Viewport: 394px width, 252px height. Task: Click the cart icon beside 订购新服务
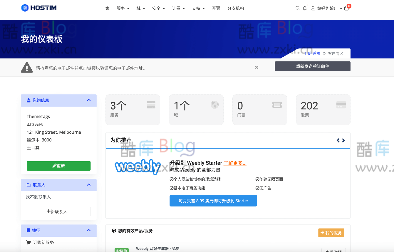28,243
